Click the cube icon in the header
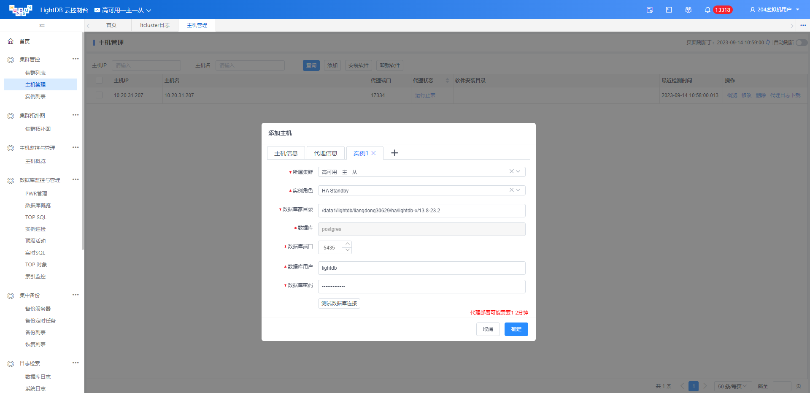 688,10
